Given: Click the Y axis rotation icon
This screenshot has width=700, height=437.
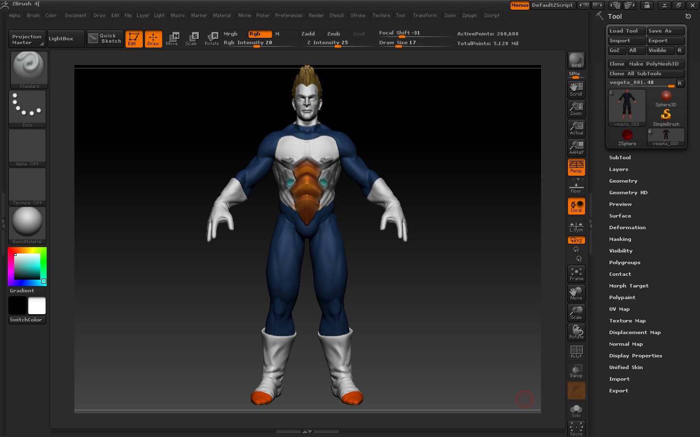Looking at the screenshot, I should pos(576,250).
